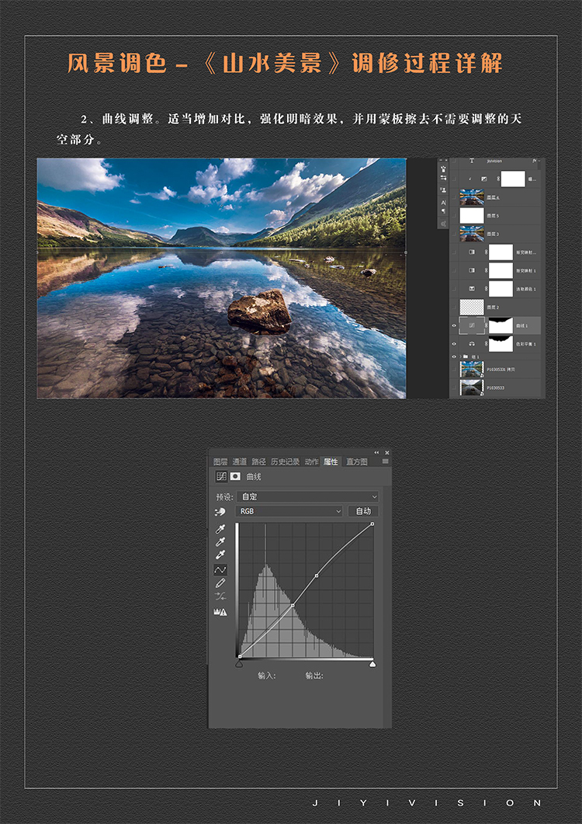582x824 pixels.
Task: Open the 预设 preset dropdown
Action: 307,496
